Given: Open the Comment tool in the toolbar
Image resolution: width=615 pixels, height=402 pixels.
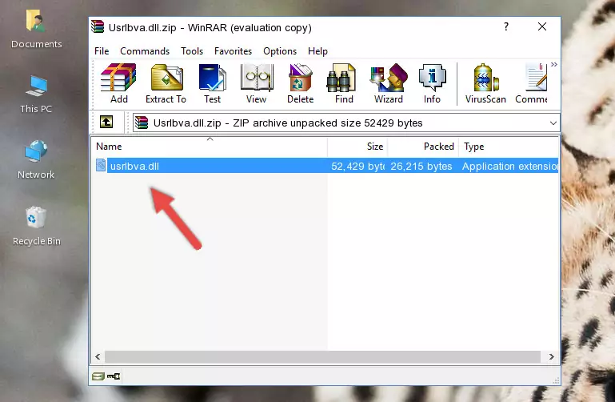Looking at the screenshot, I should (532, 83).
